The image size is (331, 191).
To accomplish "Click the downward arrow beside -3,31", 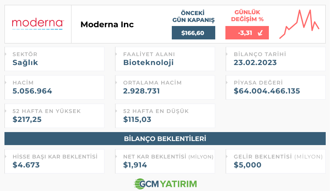I will tap(260, 33).
